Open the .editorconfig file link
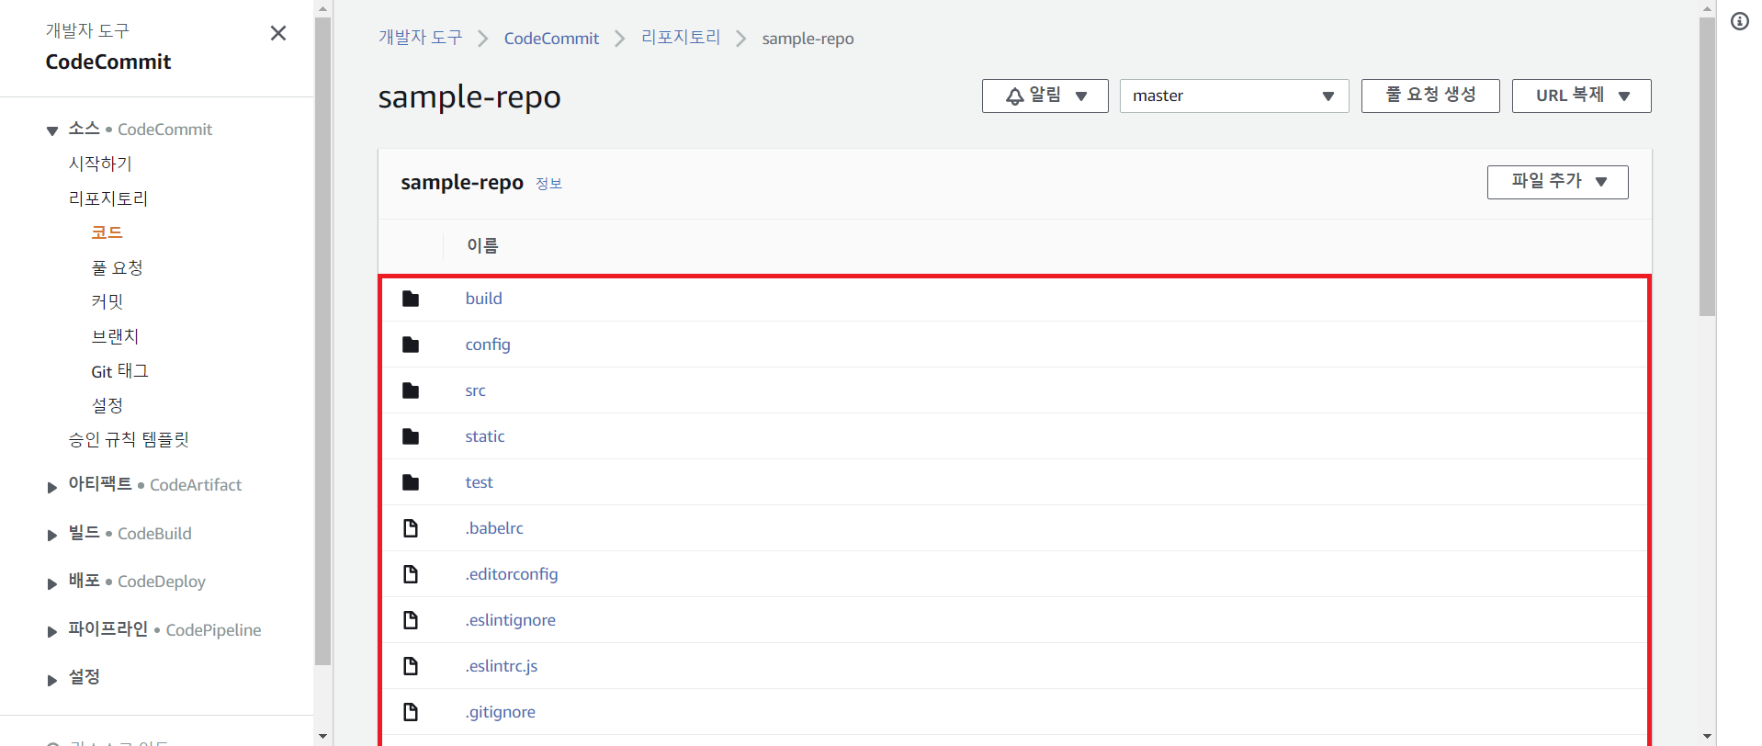 tap(512, 574)
